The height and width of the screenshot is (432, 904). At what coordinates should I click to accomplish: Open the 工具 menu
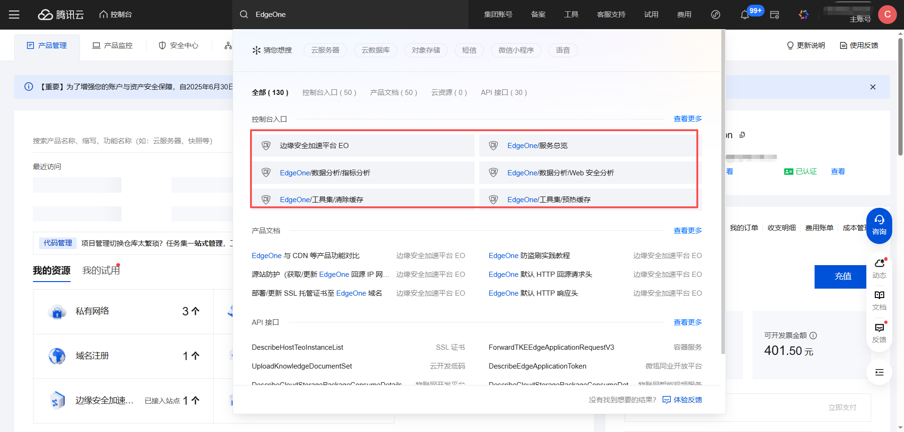[571, 15]
